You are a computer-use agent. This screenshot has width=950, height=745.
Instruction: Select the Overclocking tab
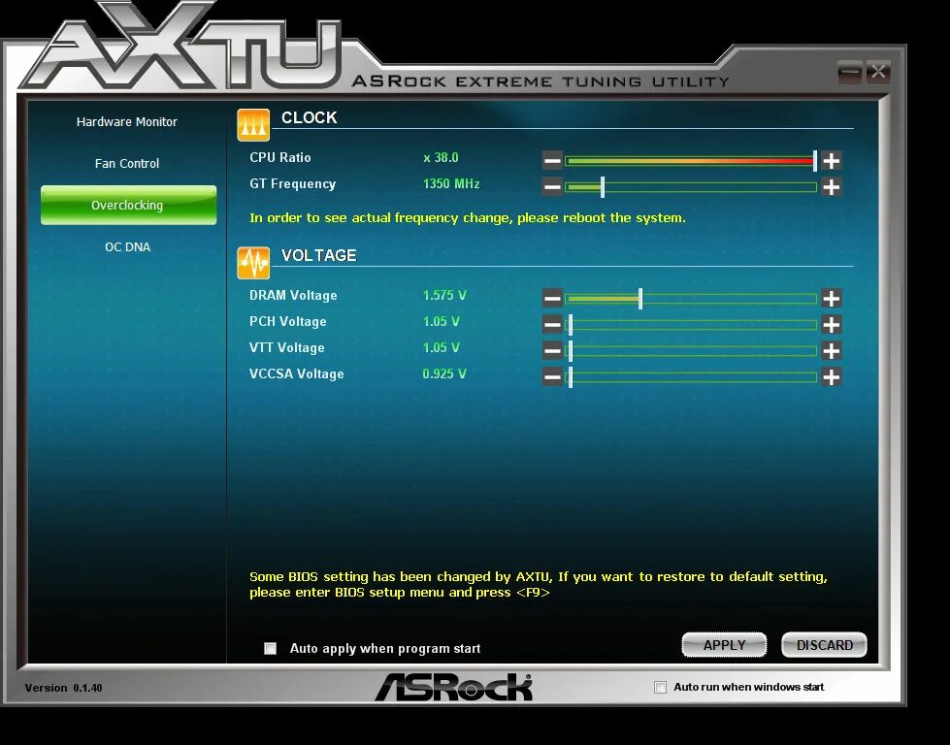[x=128, y=206]
